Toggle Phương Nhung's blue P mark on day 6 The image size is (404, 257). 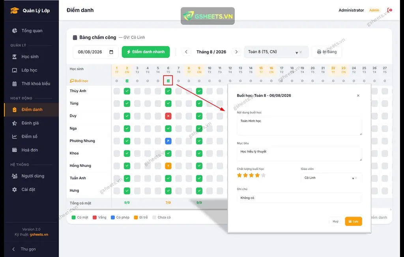(x=168, y=141)
